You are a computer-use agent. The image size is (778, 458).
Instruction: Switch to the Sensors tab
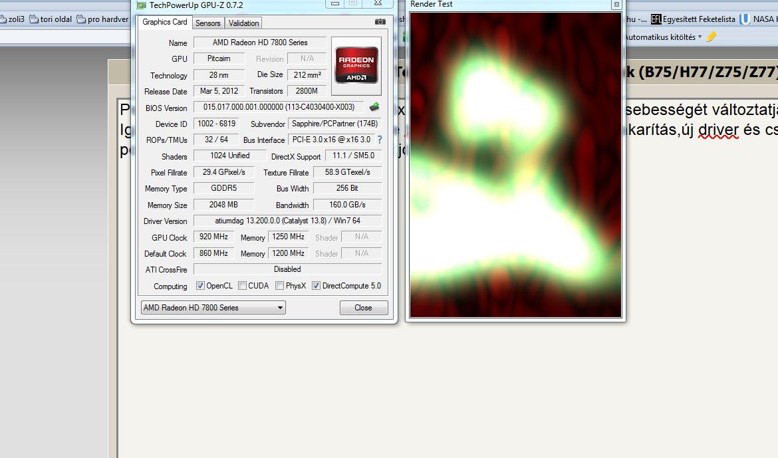[x=208, y=23]
